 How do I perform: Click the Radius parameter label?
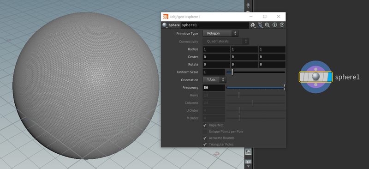coord(193,49)
